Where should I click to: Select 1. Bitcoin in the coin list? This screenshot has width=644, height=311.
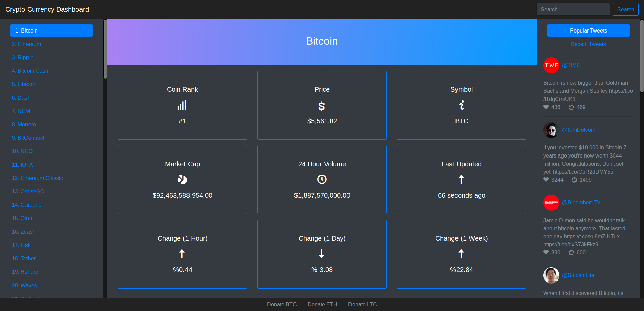(52, 30)
